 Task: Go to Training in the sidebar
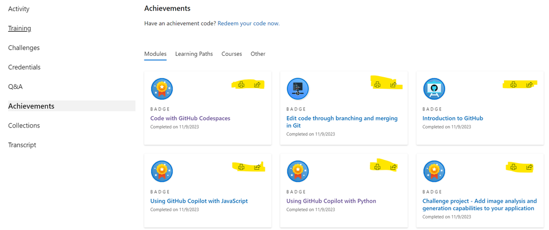pyautogui.click(x=20, y=28)
